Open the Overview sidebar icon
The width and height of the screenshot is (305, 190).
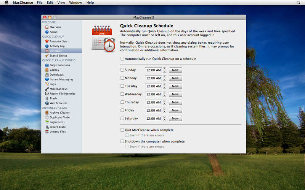tap(47, 27)
